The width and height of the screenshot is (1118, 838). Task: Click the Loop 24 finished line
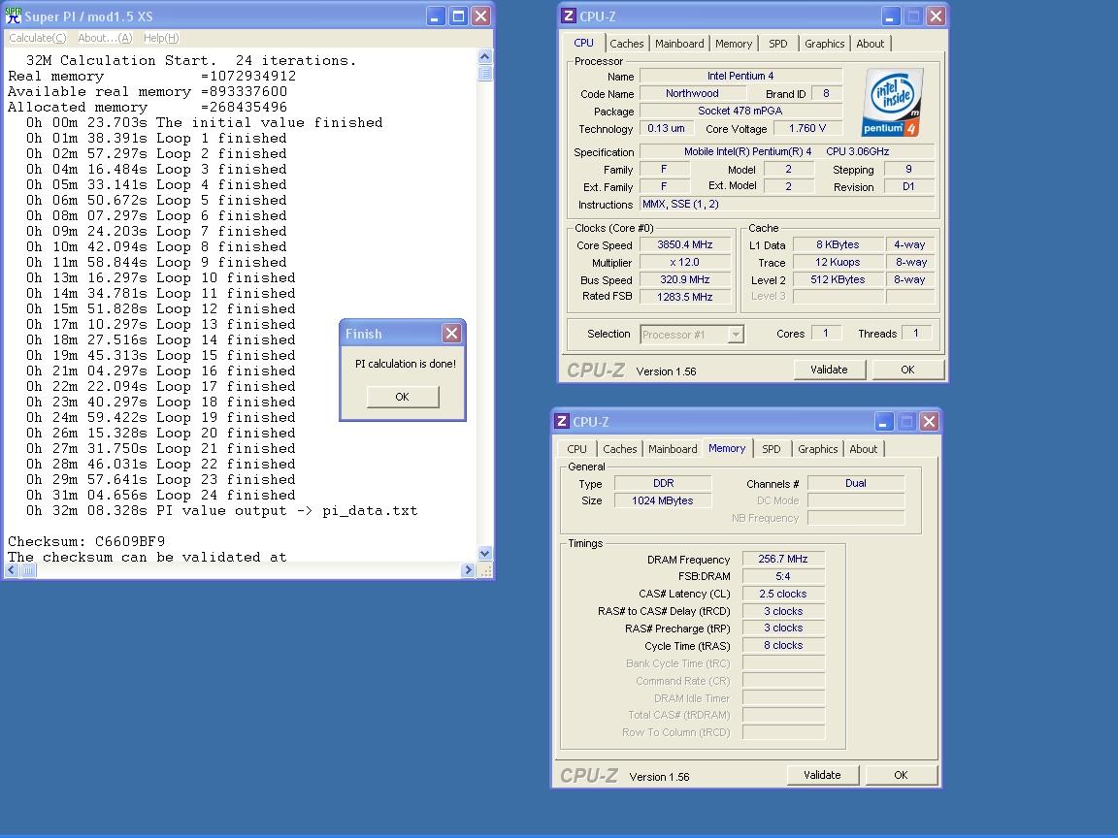coord(160,496)
